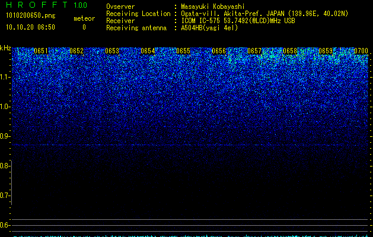This screenshot has width=373, height=237.
Task: Click the kHz axis unit label
Action: point(5,48)
